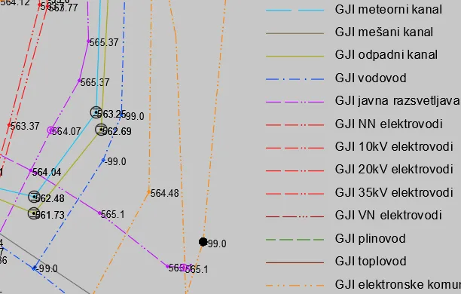461x294 pixels.
Task: Click the purple line sample for javna razsvetljava
Action: [x=295, y=102]
